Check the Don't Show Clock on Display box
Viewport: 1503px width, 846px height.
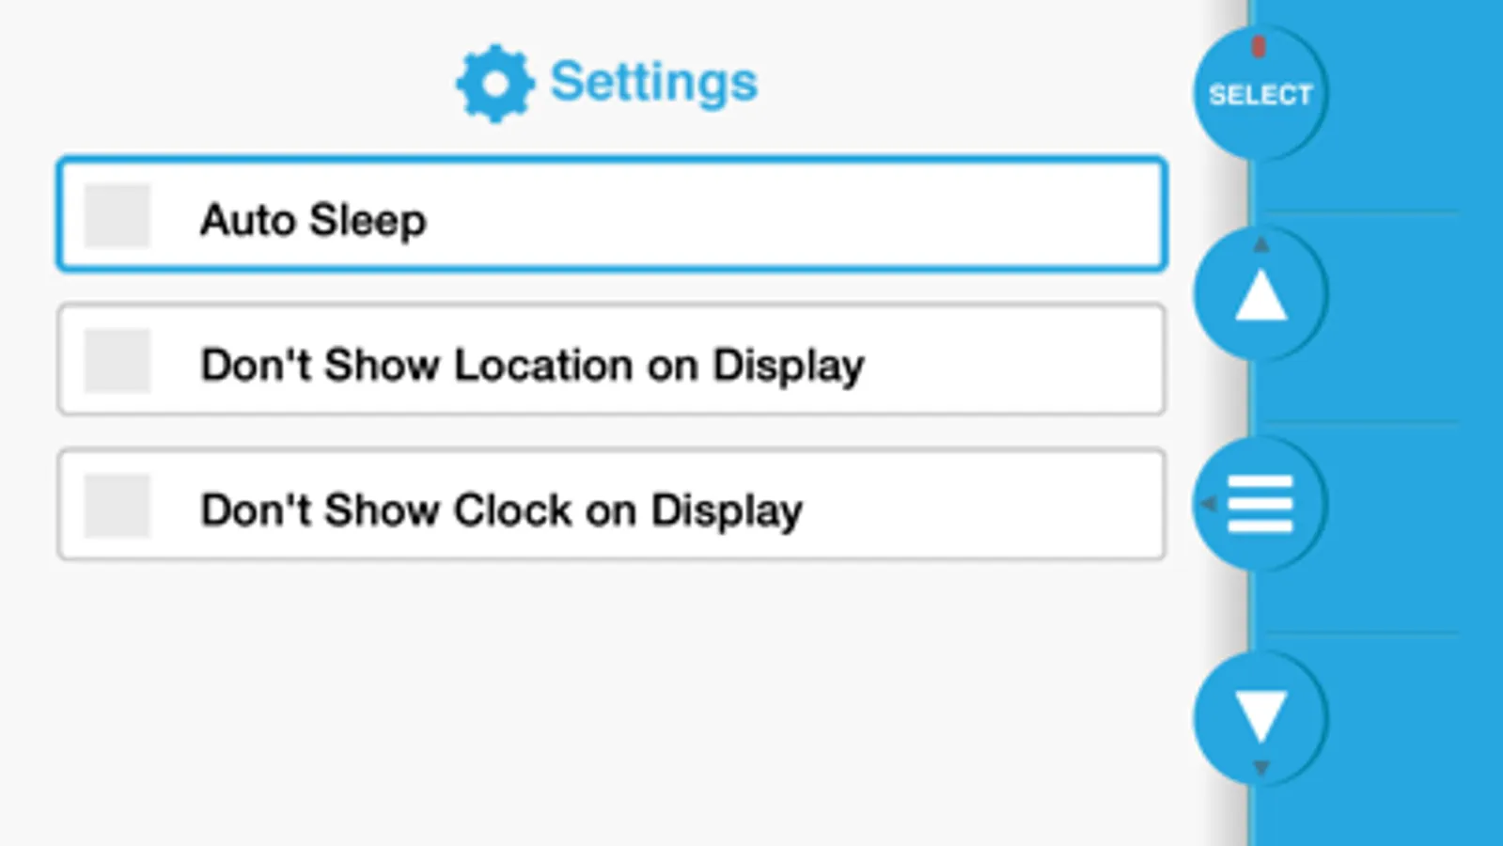pos(117,506)
